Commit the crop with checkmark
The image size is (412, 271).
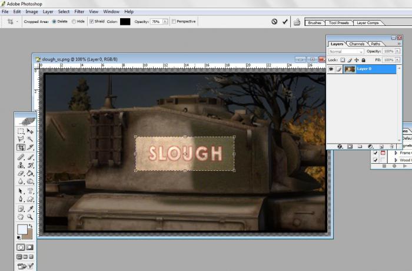tap(285, 22)
